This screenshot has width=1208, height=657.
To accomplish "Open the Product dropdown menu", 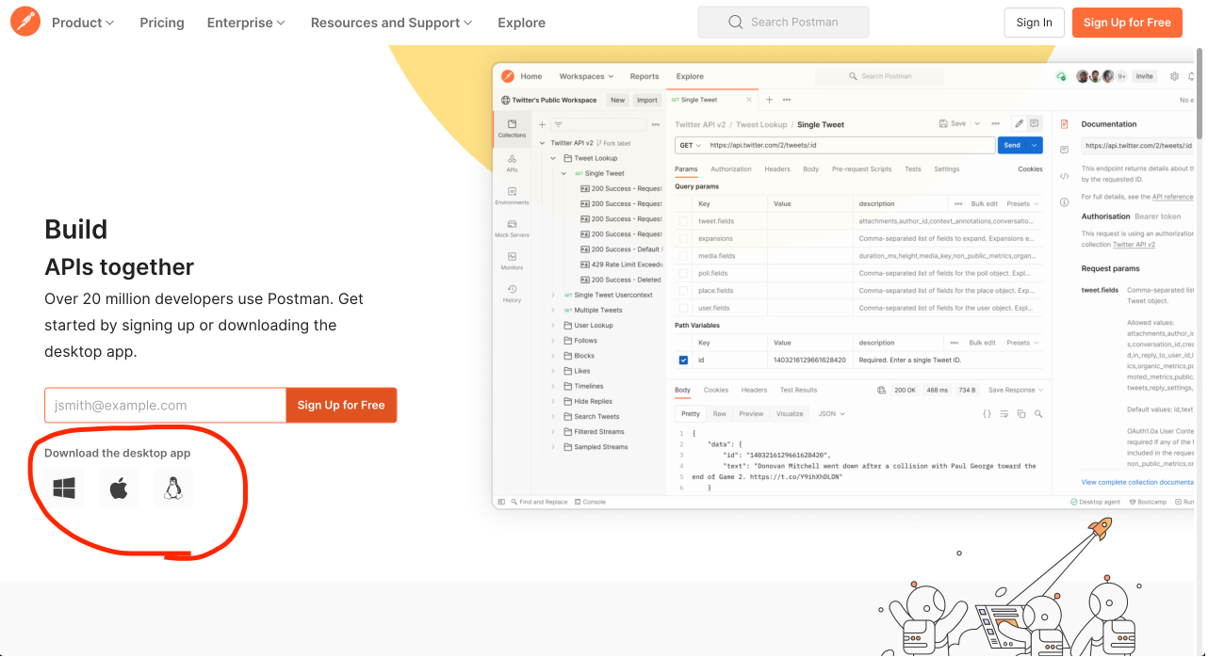I will (x=83, y=23).
